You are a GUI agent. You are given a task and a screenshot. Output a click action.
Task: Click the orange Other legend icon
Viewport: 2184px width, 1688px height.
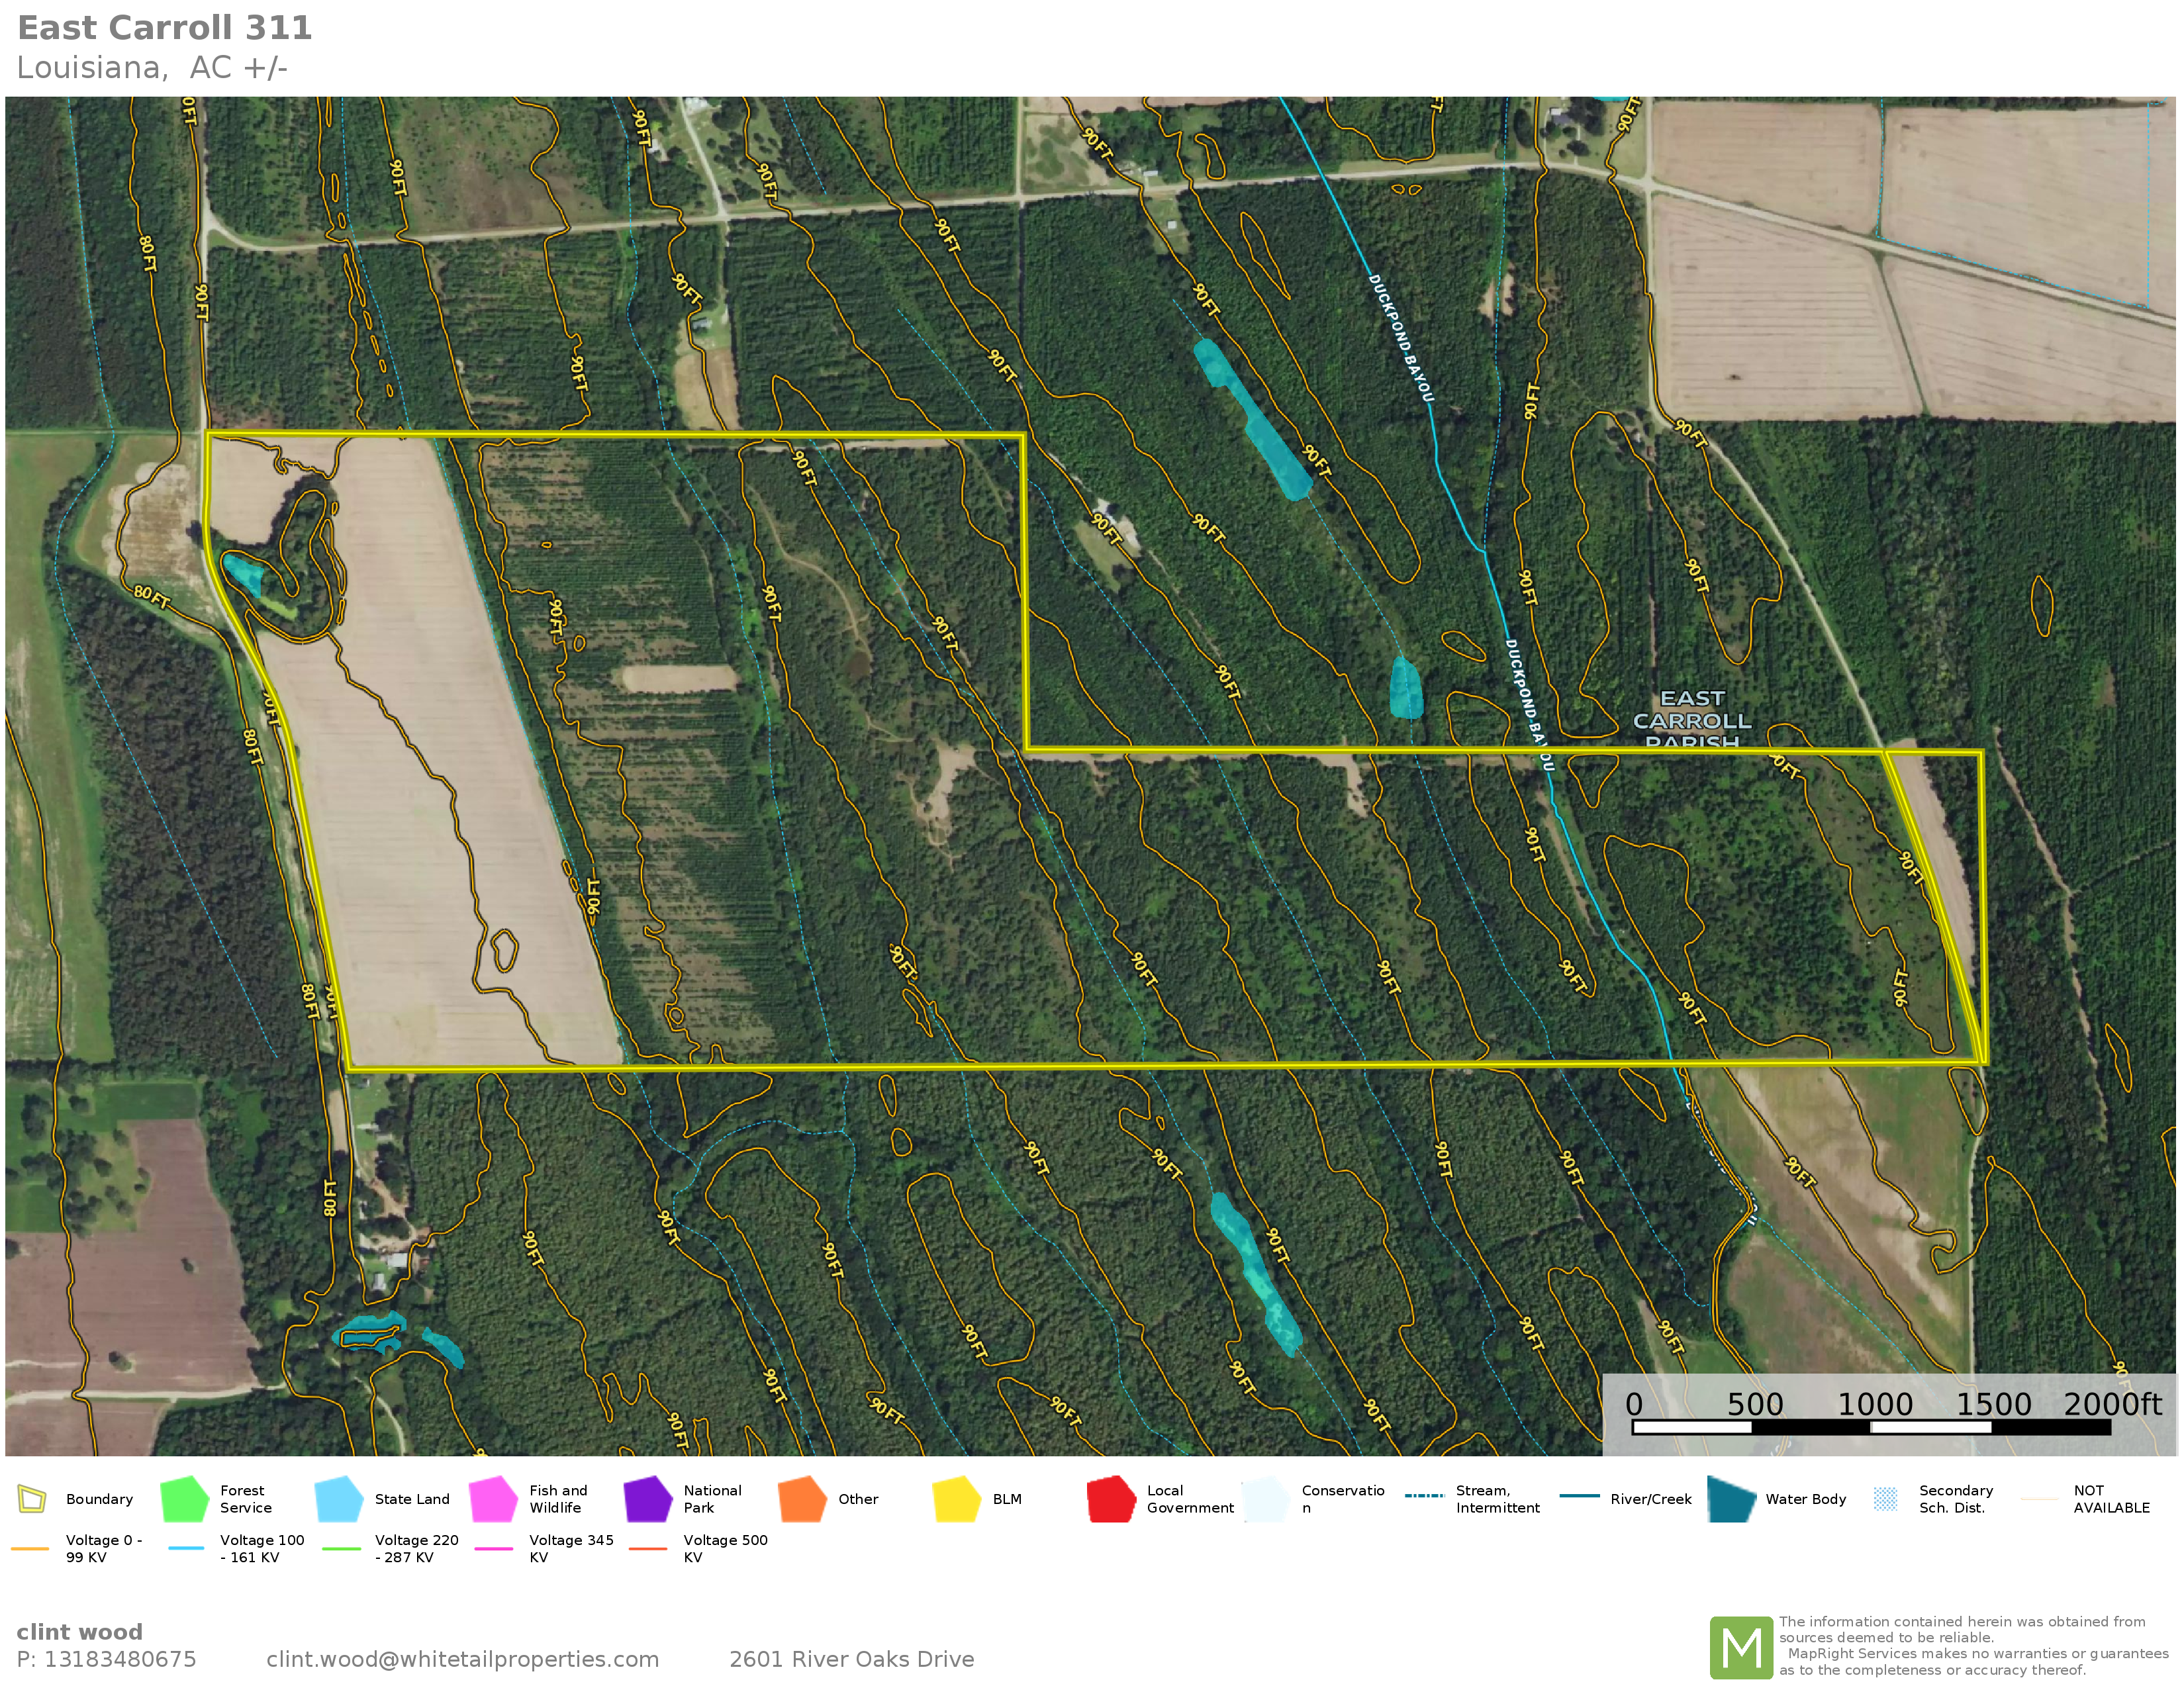tap(802, 1499)
